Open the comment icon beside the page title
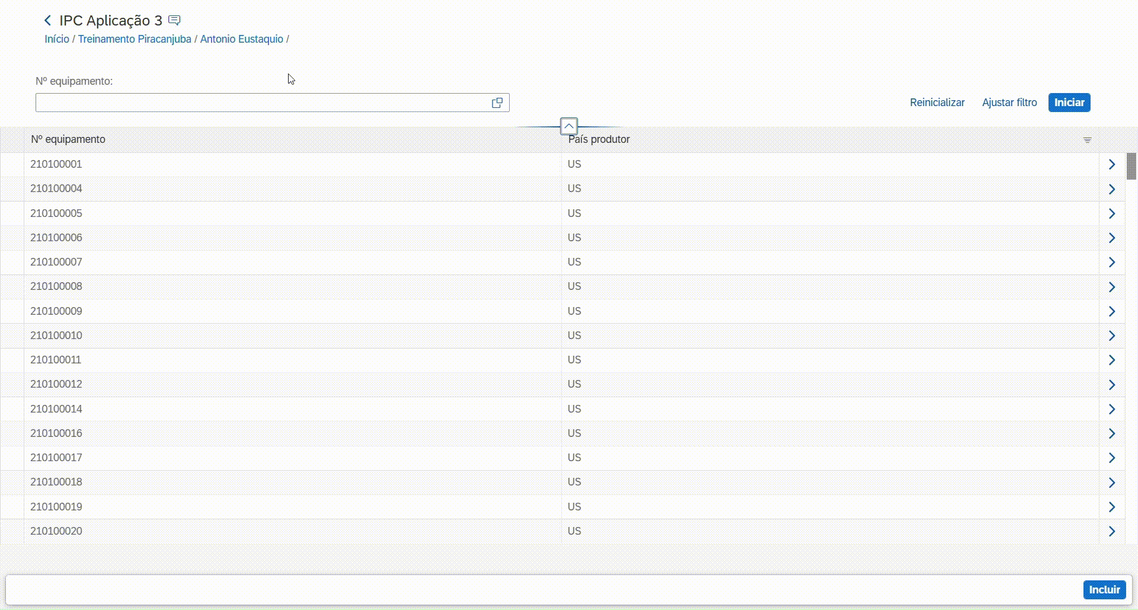 tap(174, 21)
